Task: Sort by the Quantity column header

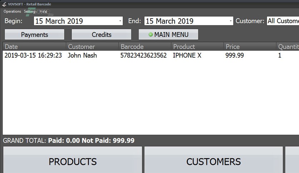Action: (288, 46)
